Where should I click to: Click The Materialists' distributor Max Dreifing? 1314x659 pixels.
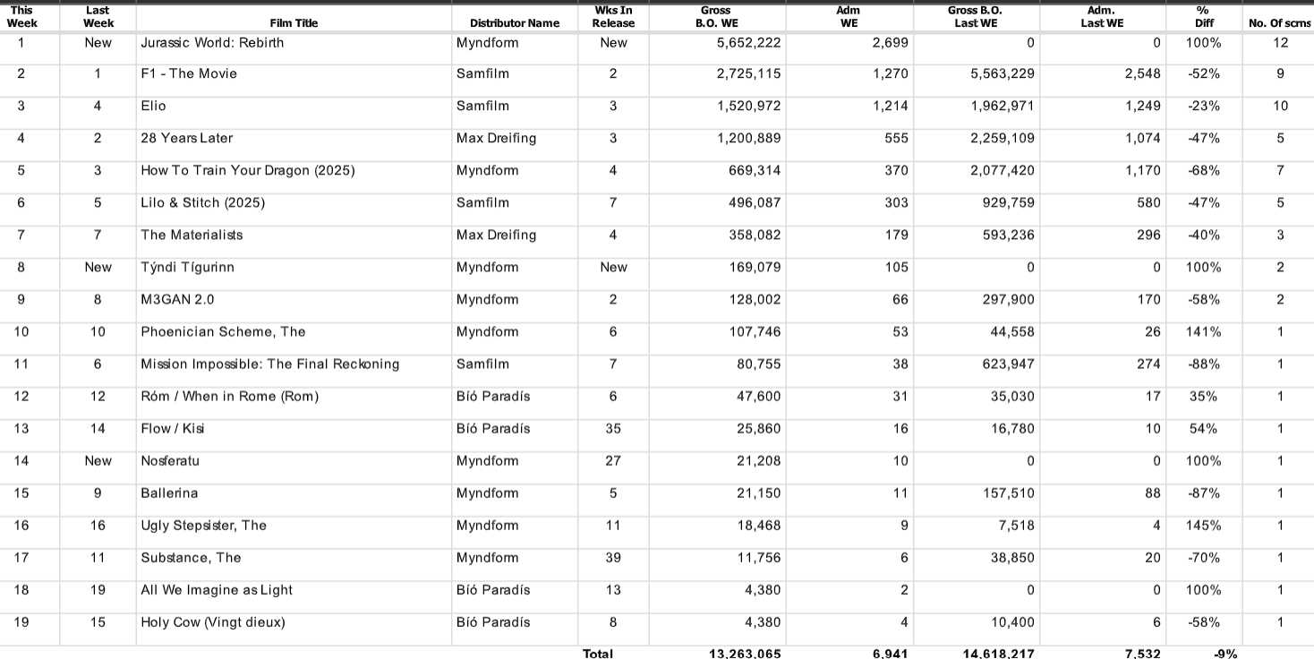[x=496, y=235]
